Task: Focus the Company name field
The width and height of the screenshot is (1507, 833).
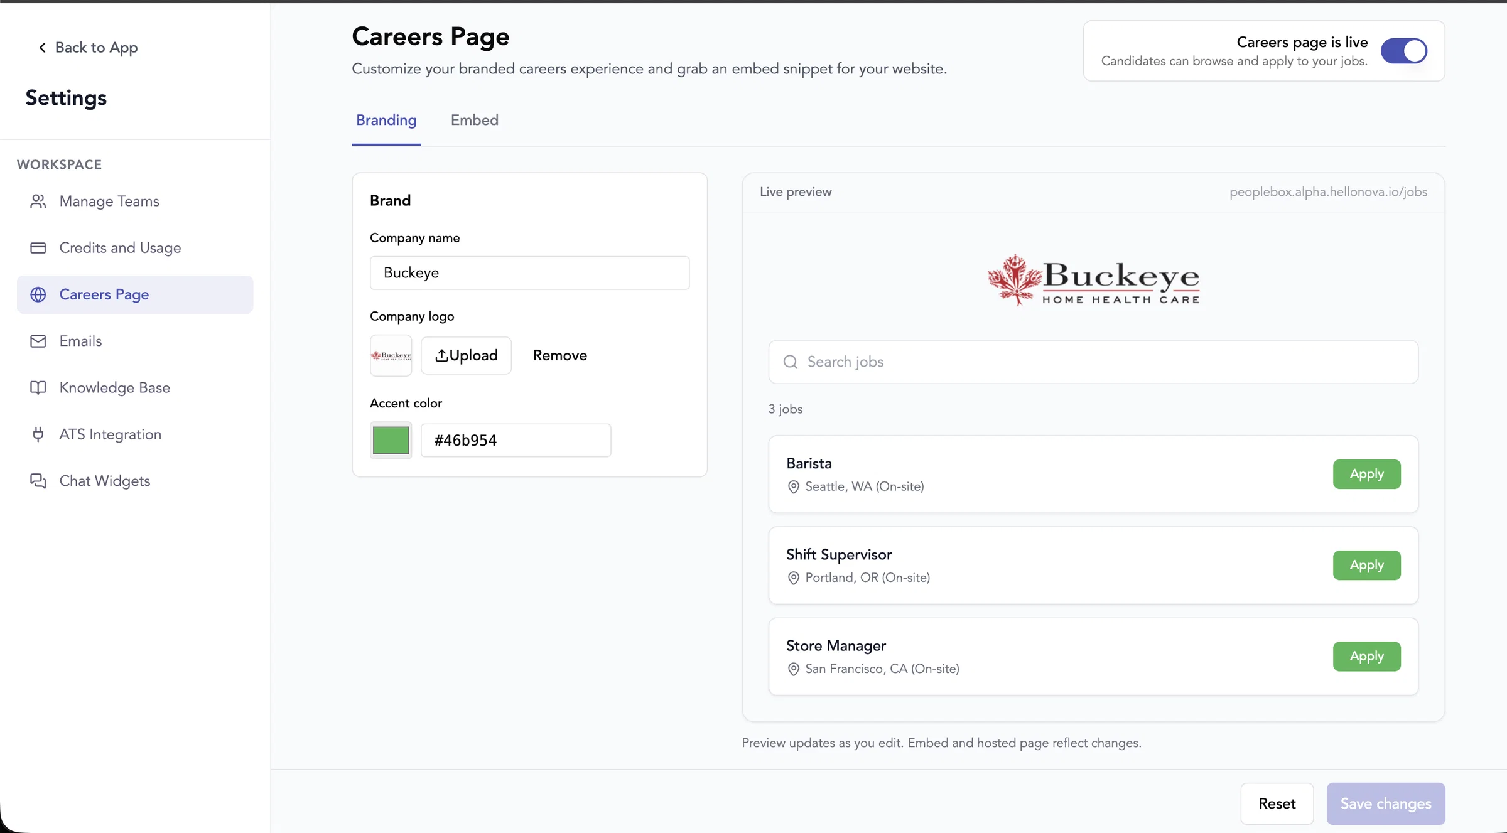Action: (x=529, y=273)
